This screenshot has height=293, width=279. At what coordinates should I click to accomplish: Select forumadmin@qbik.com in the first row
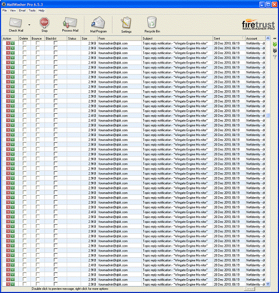[113, 43]
